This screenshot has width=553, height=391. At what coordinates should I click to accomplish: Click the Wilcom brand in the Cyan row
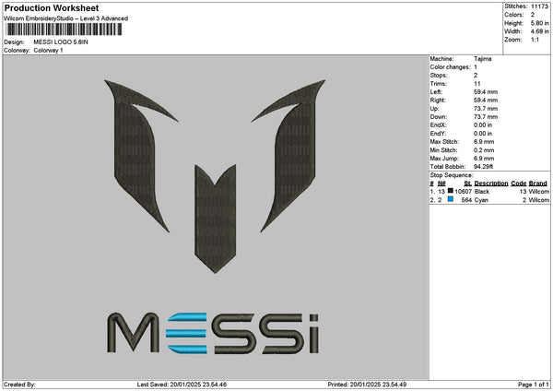coord(538,200)
